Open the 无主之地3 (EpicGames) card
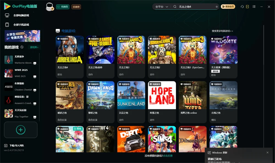 coord(193,57)
